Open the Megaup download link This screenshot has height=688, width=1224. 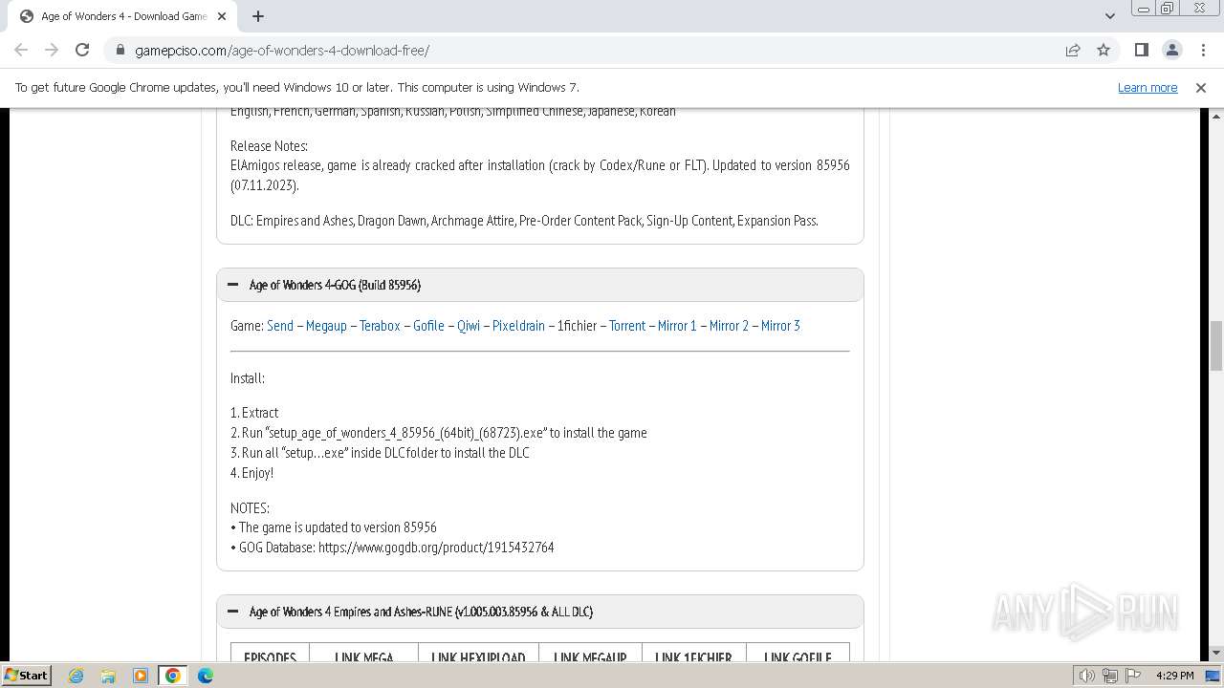pyautogui.click(x=326, y=326)
